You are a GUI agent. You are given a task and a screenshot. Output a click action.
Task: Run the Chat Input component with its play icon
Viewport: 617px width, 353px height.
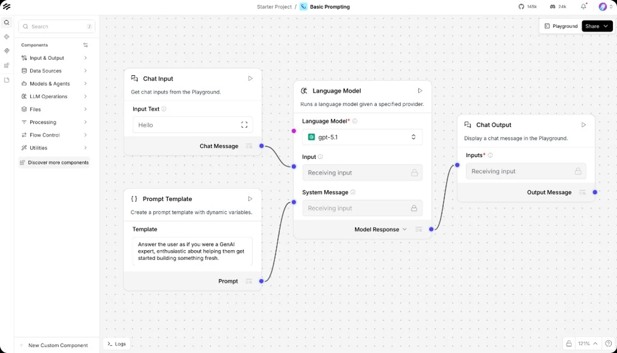pyautogui.click(x=250, y=78)
